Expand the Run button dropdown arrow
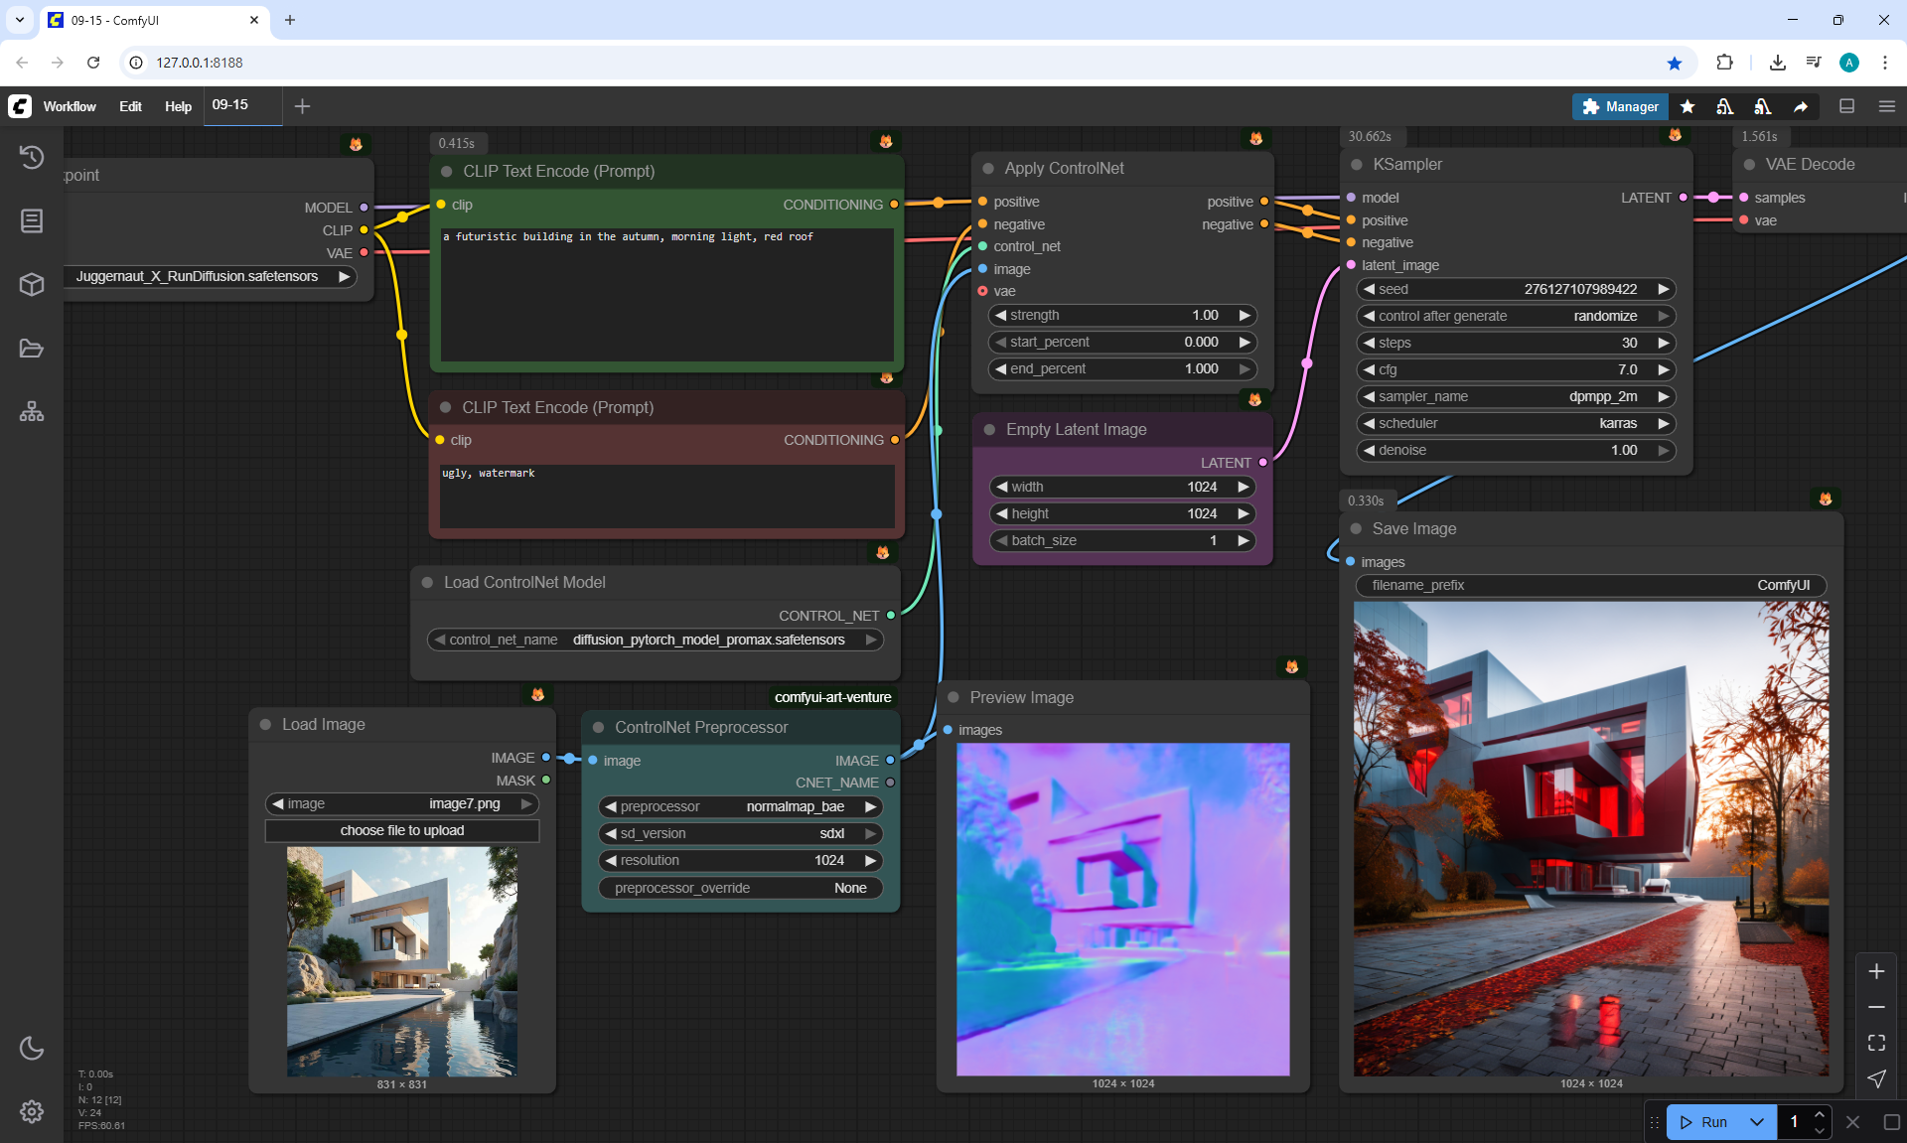The image size is (1907, 1143). (1756, 1122)
